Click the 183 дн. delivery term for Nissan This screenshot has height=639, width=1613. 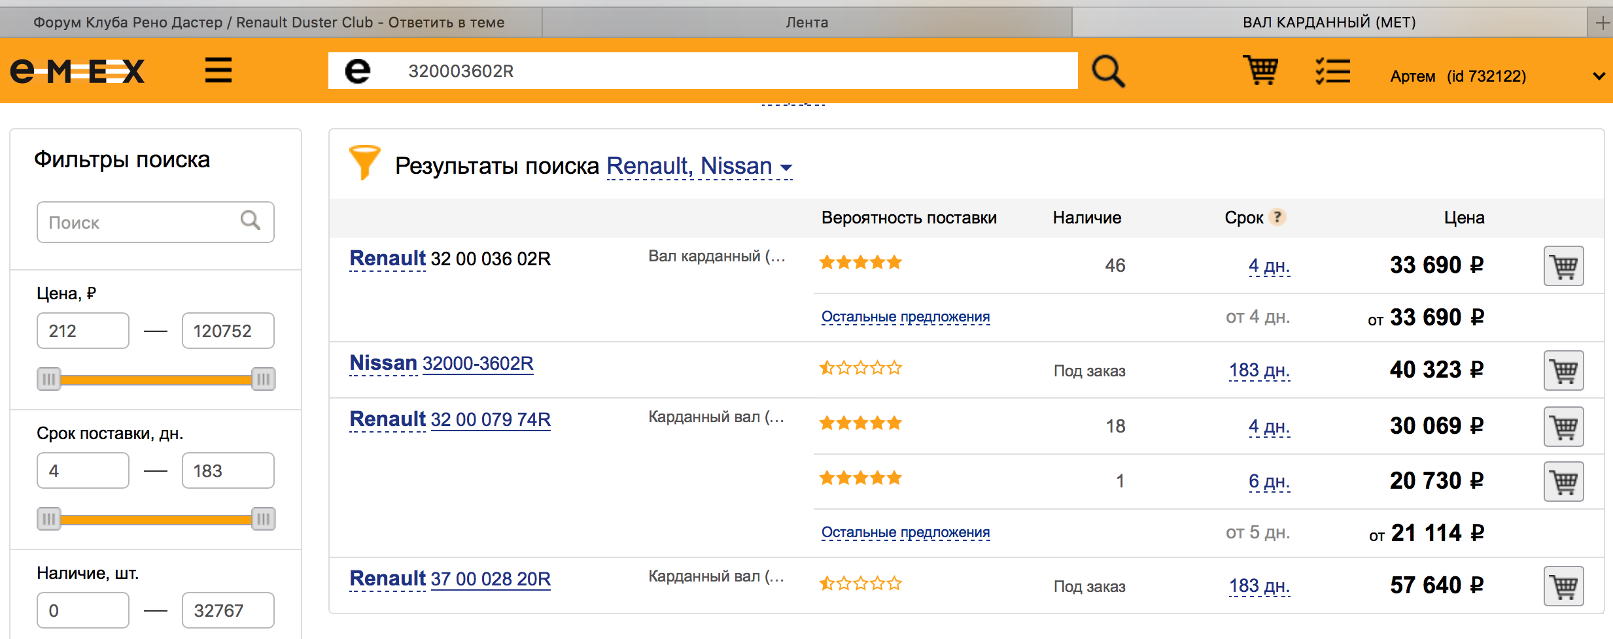[1259, 370]
